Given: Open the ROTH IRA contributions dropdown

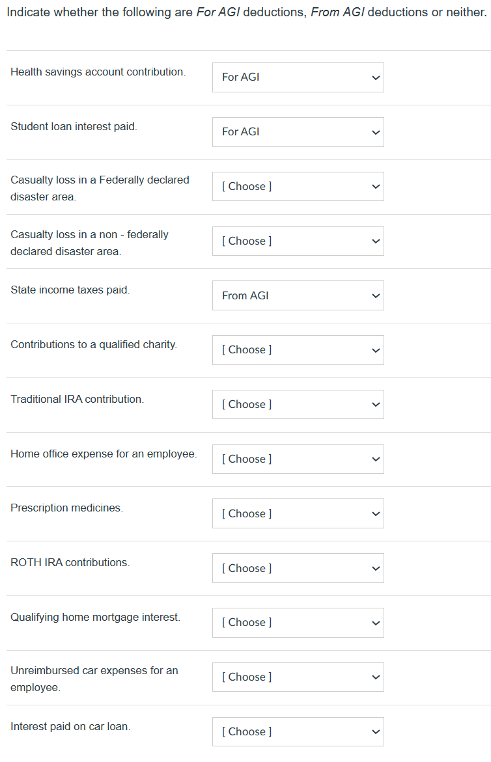Looking at the screenshot, I should pos(298,568).
